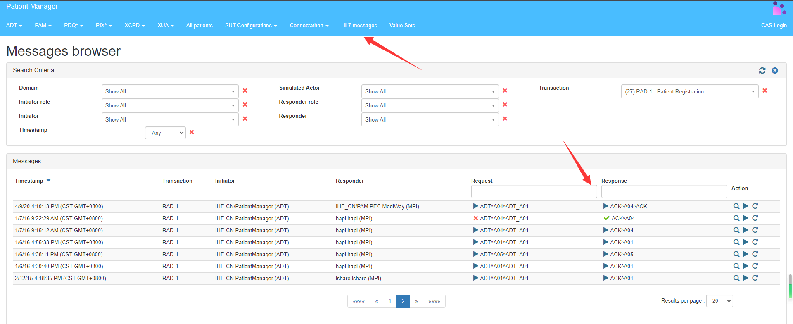Focus the Response filter input field
This screenshot has height=324, width=793.
click(664, 191)
